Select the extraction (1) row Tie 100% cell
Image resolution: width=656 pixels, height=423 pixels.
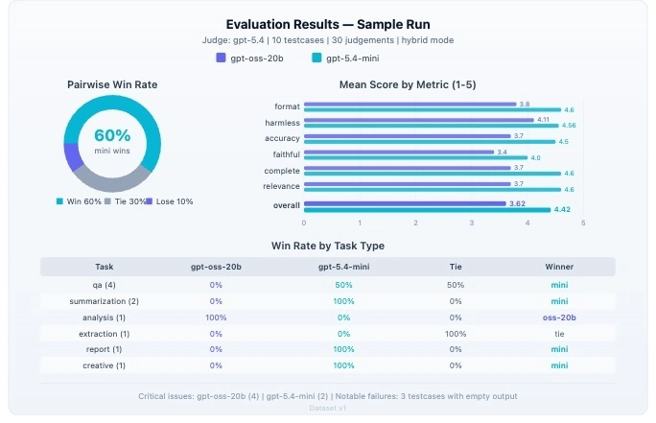[456, 333]
